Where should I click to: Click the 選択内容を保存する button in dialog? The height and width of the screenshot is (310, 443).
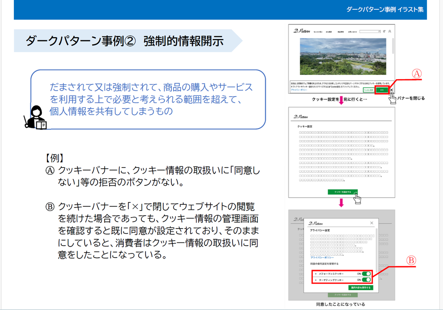[x=361, y=288]
